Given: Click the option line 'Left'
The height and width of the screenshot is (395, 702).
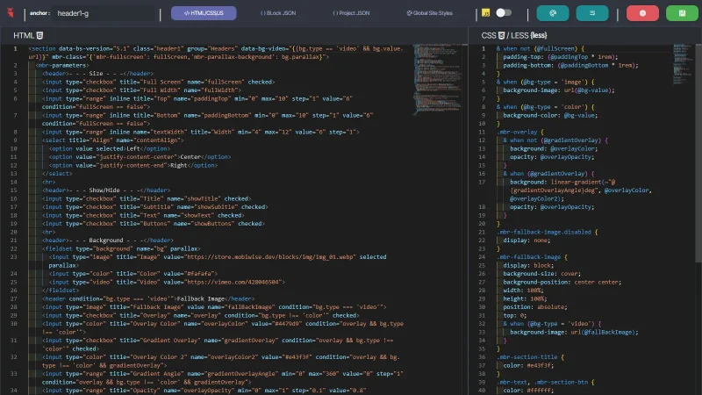Looking at the screenshot, I should pyautogui.click(x=109, y=148).
